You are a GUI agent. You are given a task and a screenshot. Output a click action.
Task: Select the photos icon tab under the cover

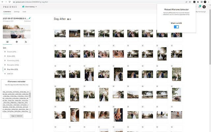coord(7,42)
